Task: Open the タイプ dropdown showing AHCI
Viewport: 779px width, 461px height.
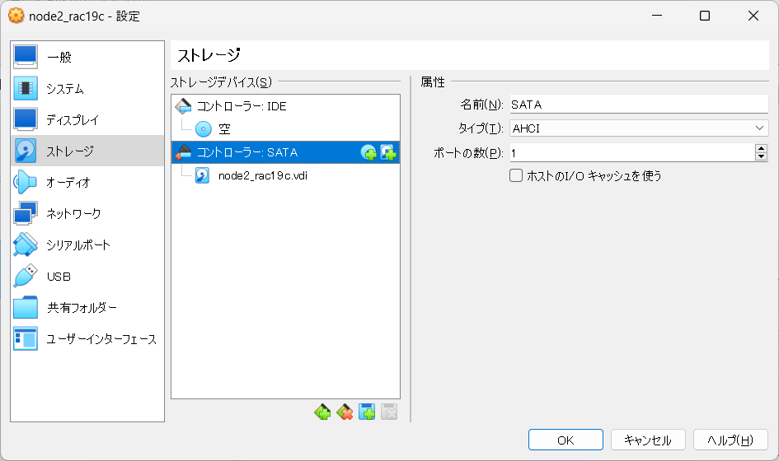Action: [x=639, y=128]
